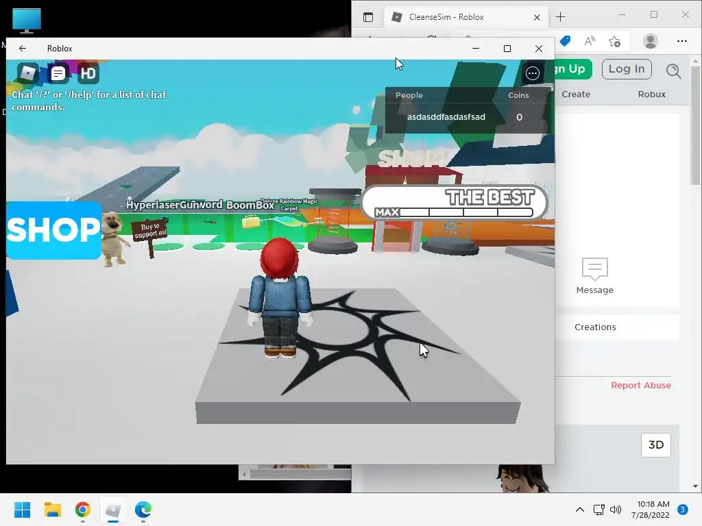Screen dimensions: 702x526
Task: Open the three-dots options icon in game
Action: coord(532,73)
